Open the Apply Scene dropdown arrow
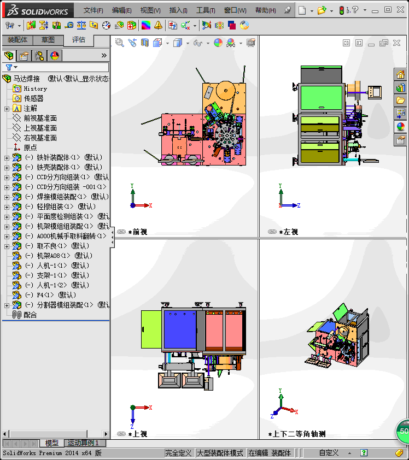409x460 pixels. coord(241,43)
